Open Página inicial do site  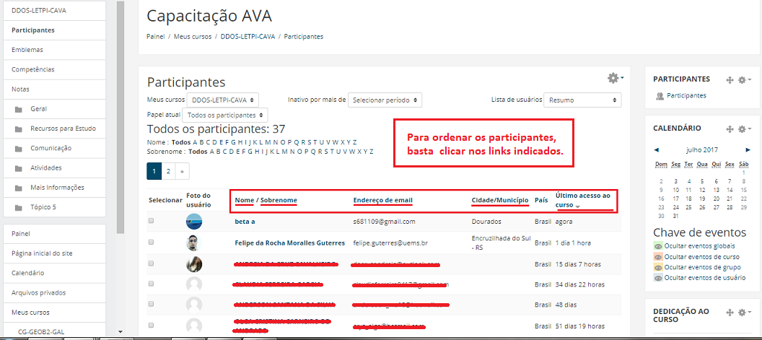pyautogui.click(x=54, y=253)
